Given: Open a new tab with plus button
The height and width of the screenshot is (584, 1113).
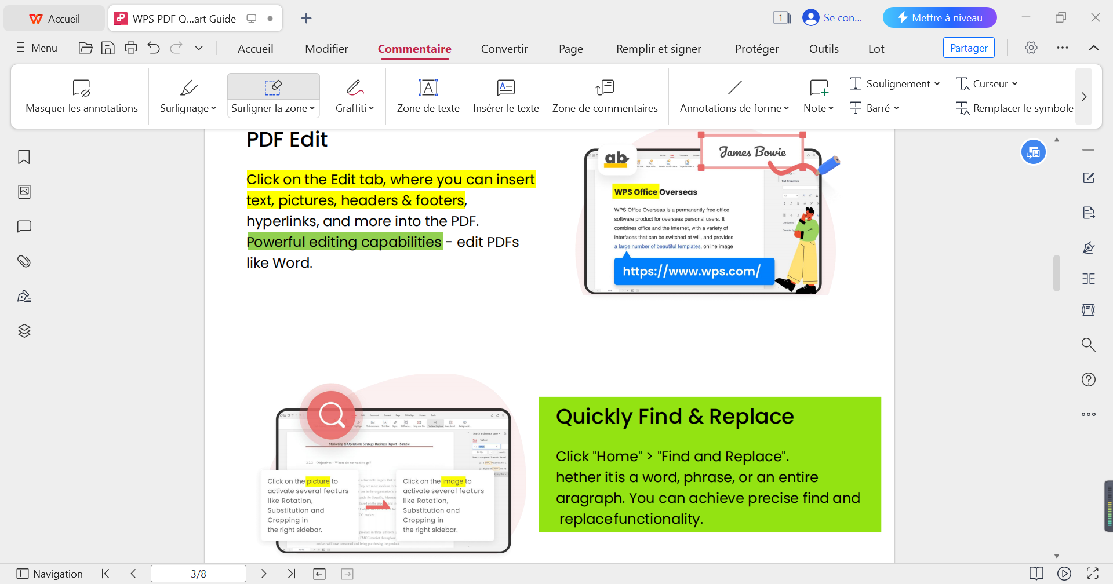Looking at the screenshot, I should [x=307, y=19].
